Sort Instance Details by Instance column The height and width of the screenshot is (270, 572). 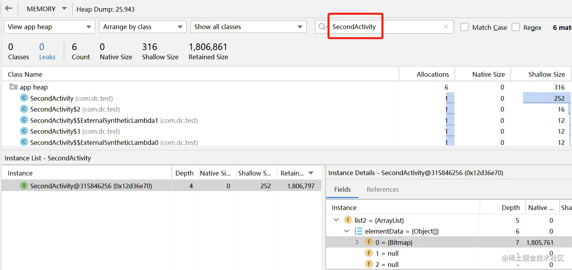pyautogui.click(x=403, y=208)
